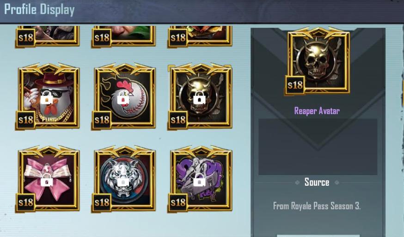
Task: Click the s18 badge on white tiger avatar
Action: (102, 202)
